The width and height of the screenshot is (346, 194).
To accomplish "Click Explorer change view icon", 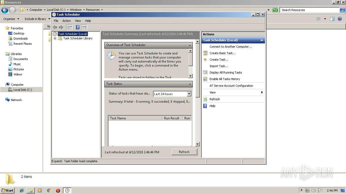I will (318, 19).
